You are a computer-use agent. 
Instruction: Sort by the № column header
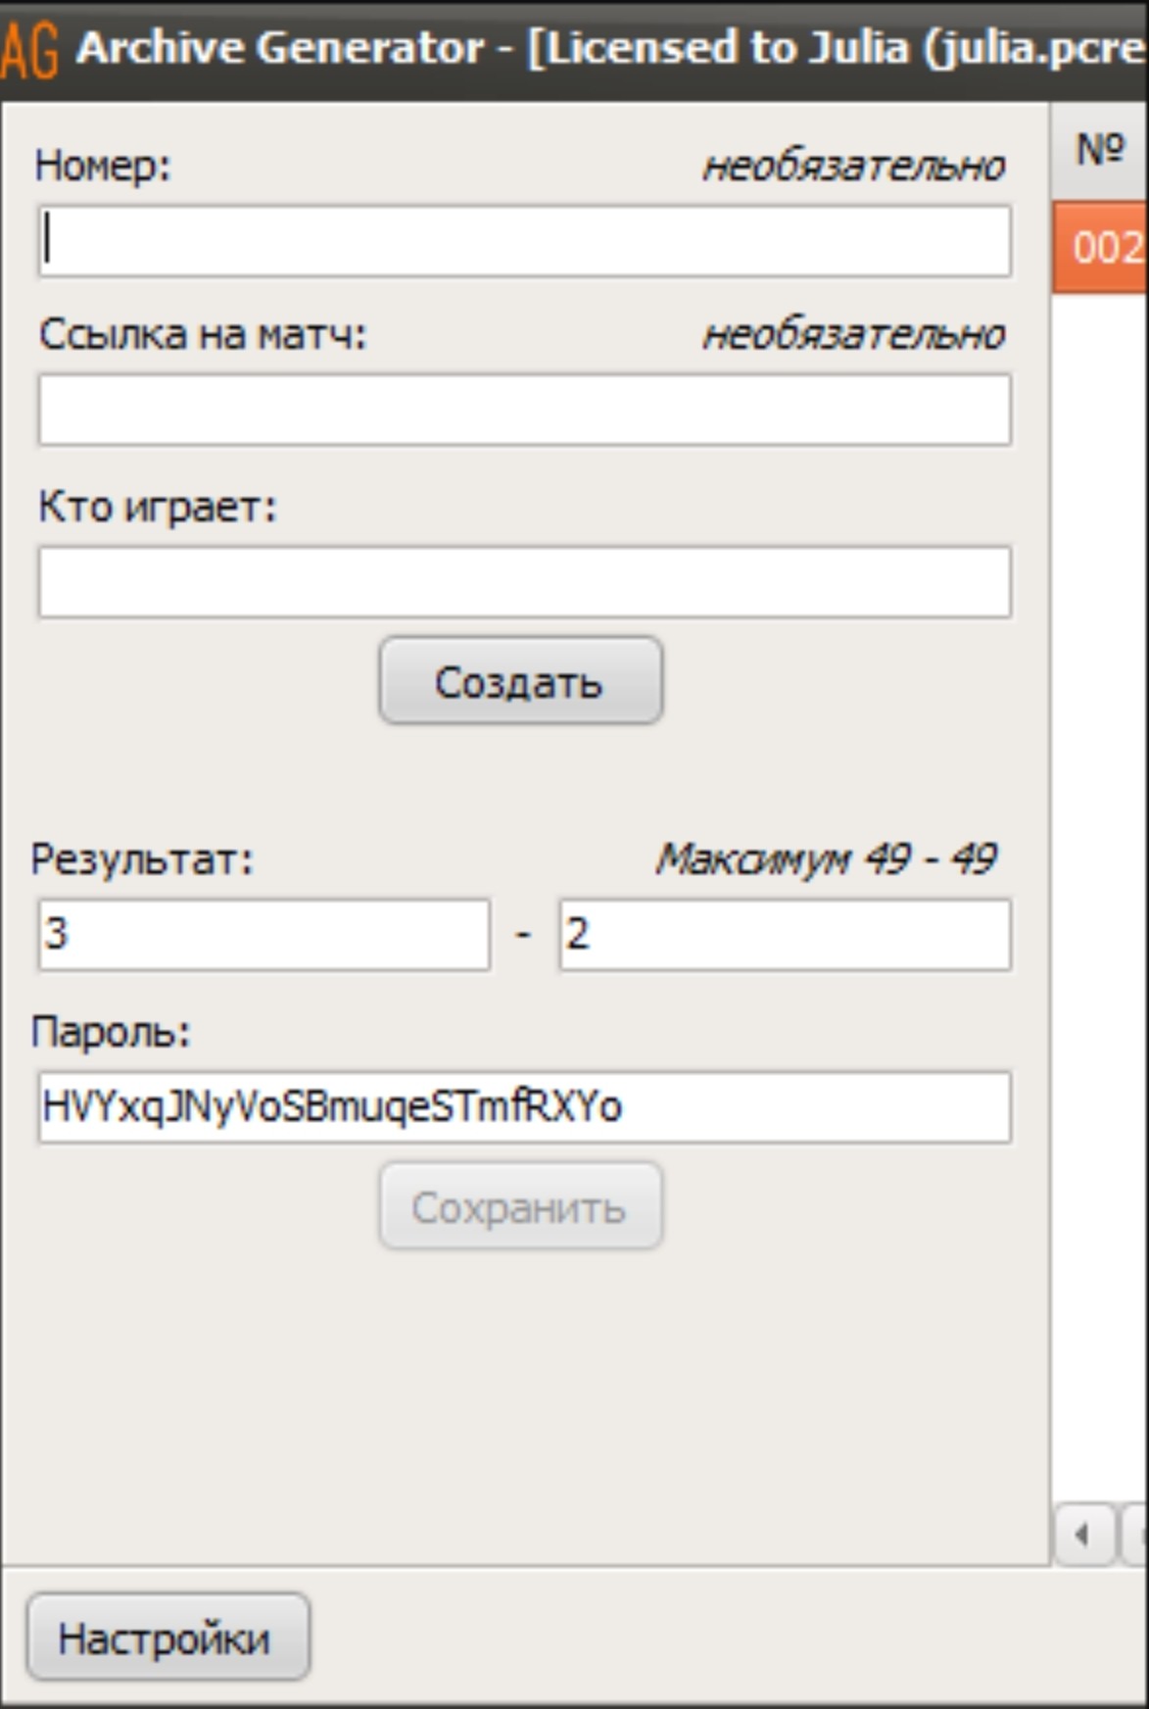point(1100,150)
